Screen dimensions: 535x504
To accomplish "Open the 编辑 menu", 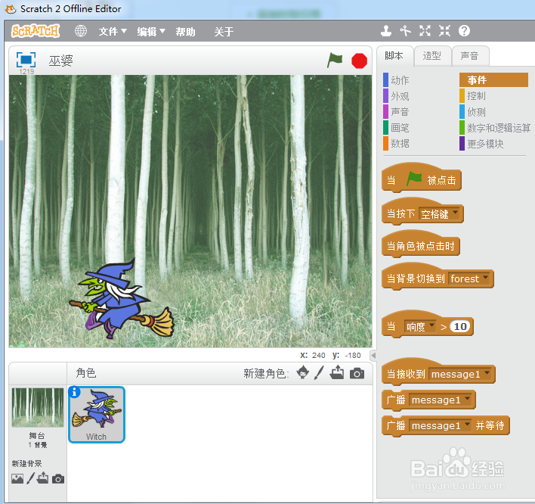I will click(x=151, y=32).
